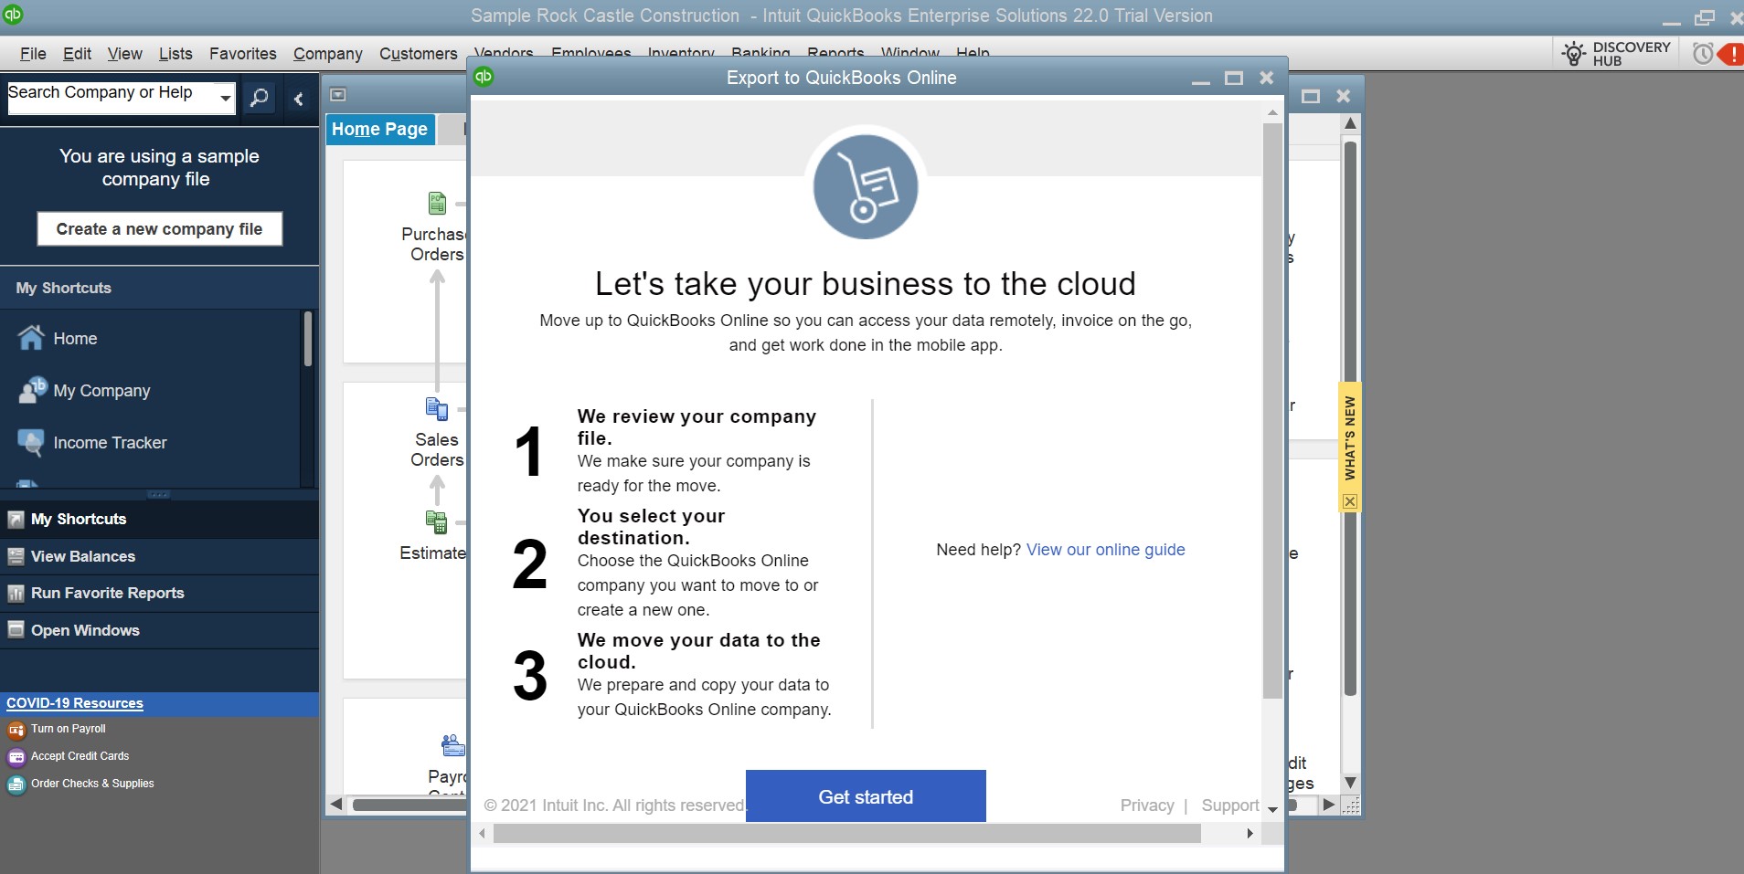1744x874 pixels.
Task: Open Income Tracker shortcut icon
Action: pos(31,443)
